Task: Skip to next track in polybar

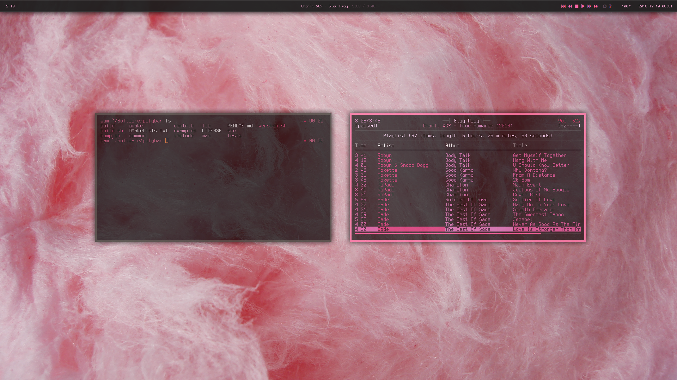Action: tap(596, 6)
